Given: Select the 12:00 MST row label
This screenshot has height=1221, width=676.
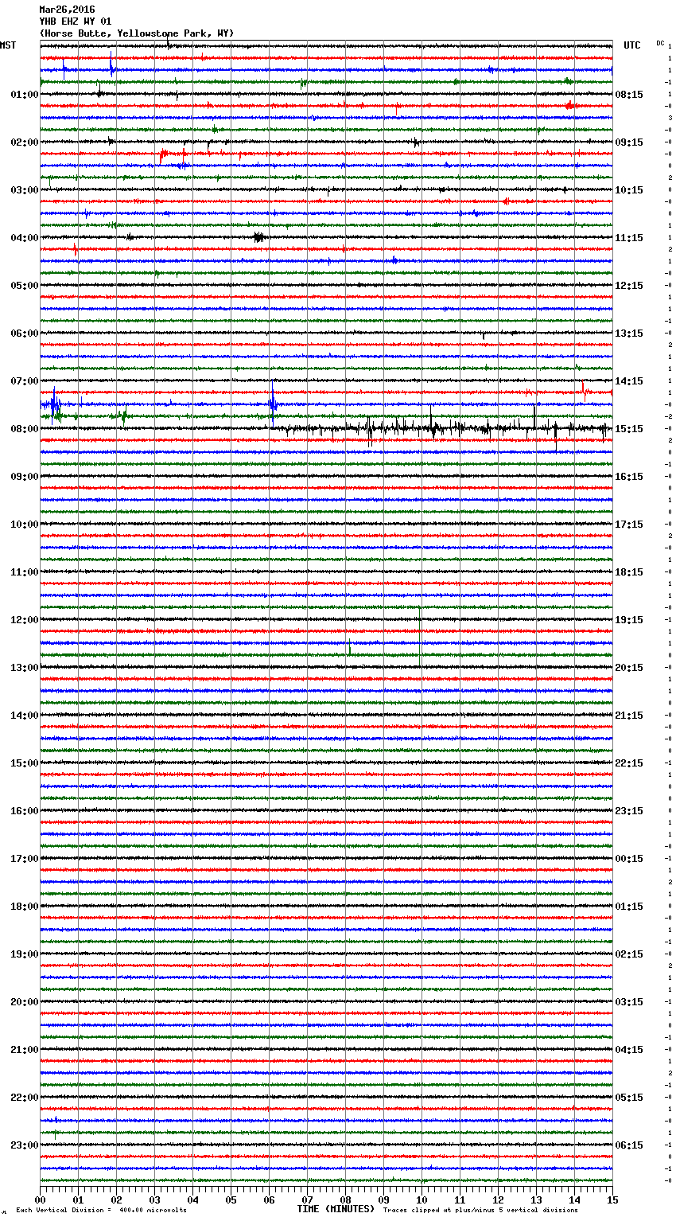Looking at the screenshot, I should (25, 620).
